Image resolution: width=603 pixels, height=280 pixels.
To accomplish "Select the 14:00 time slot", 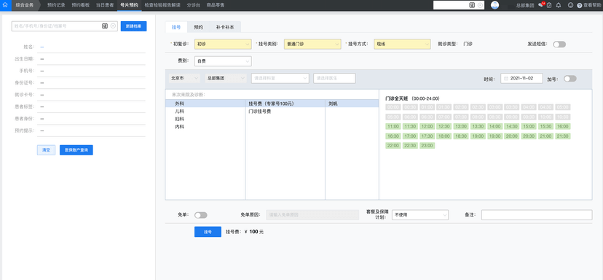I will 495,126.
